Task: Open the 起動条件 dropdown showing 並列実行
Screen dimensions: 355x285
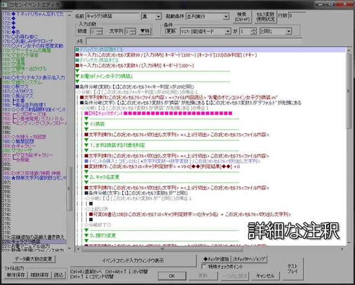Action: coord(207,17)
